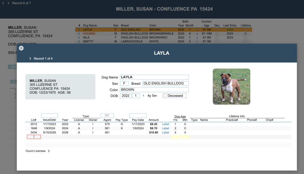Viewport: 304px width, 174px height.
Task: Toggle the Deceased checkbox for LAYLA
Action: (165, 96)
